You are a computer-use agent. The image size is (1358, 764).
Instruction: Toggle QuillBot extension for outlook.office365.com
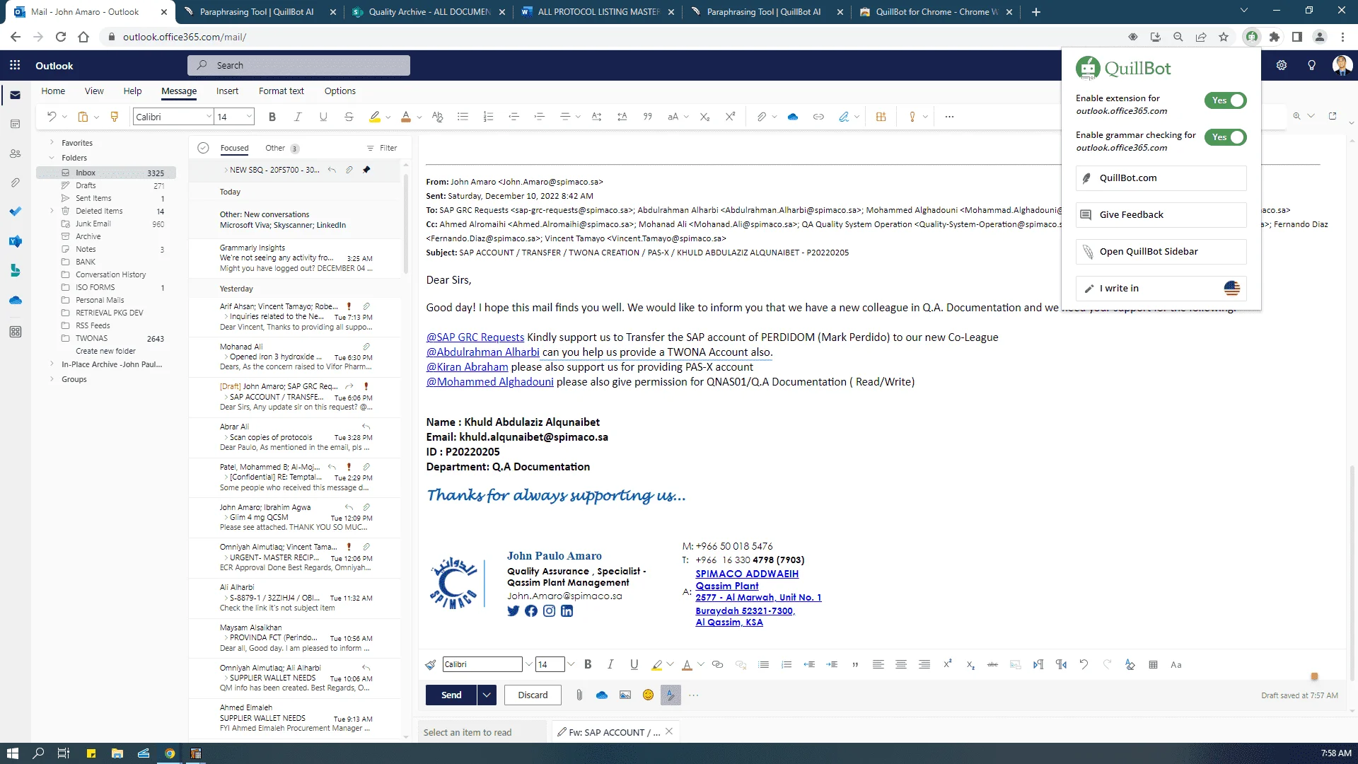pos(1226,100)
